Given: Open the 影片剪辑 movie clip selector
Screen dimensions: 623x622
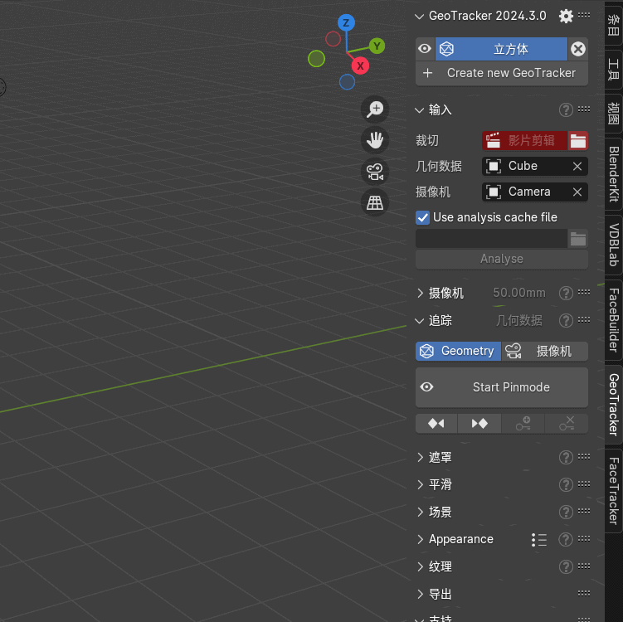Looking at the screenshot, I should [525, 141].
